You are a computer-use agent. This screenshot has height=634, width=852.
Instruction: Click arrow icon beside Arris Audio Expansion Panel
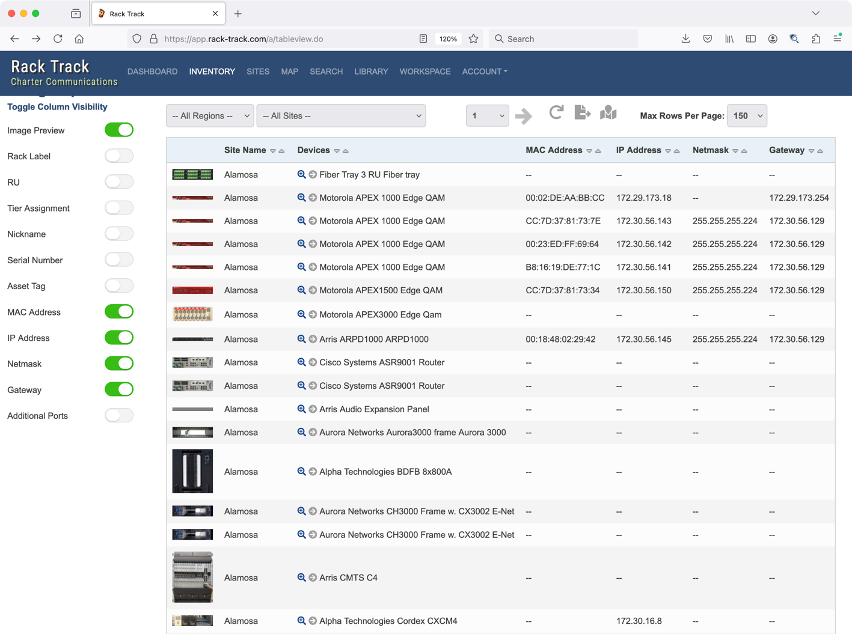(x=313, y=409)
